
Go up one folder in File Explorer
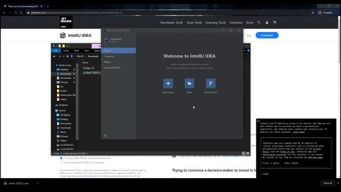click(68, 57)
